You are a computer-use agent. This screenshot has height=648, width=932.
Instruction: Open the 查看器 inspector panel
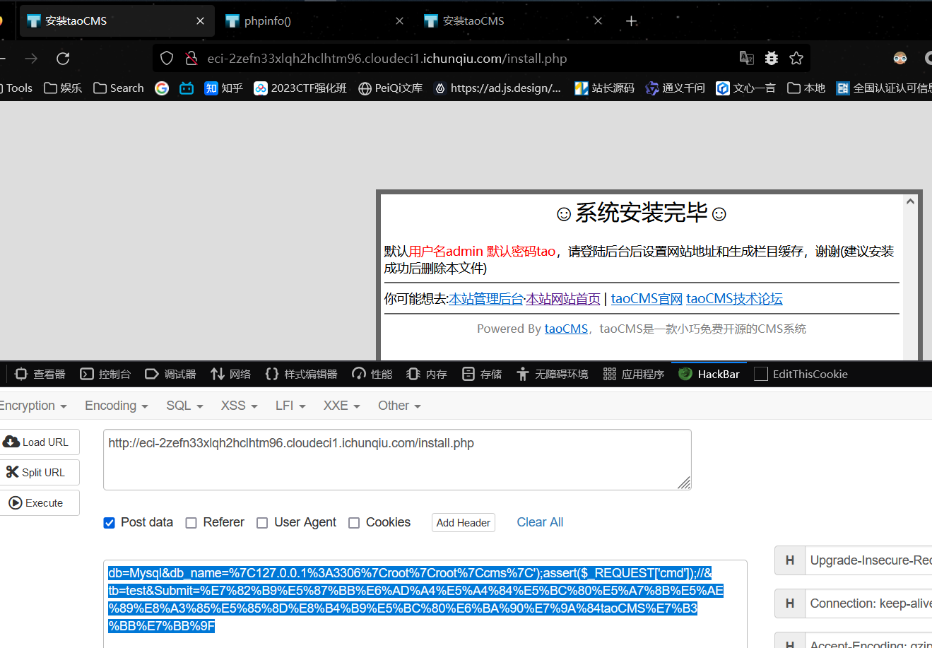(x=40, y=374)
